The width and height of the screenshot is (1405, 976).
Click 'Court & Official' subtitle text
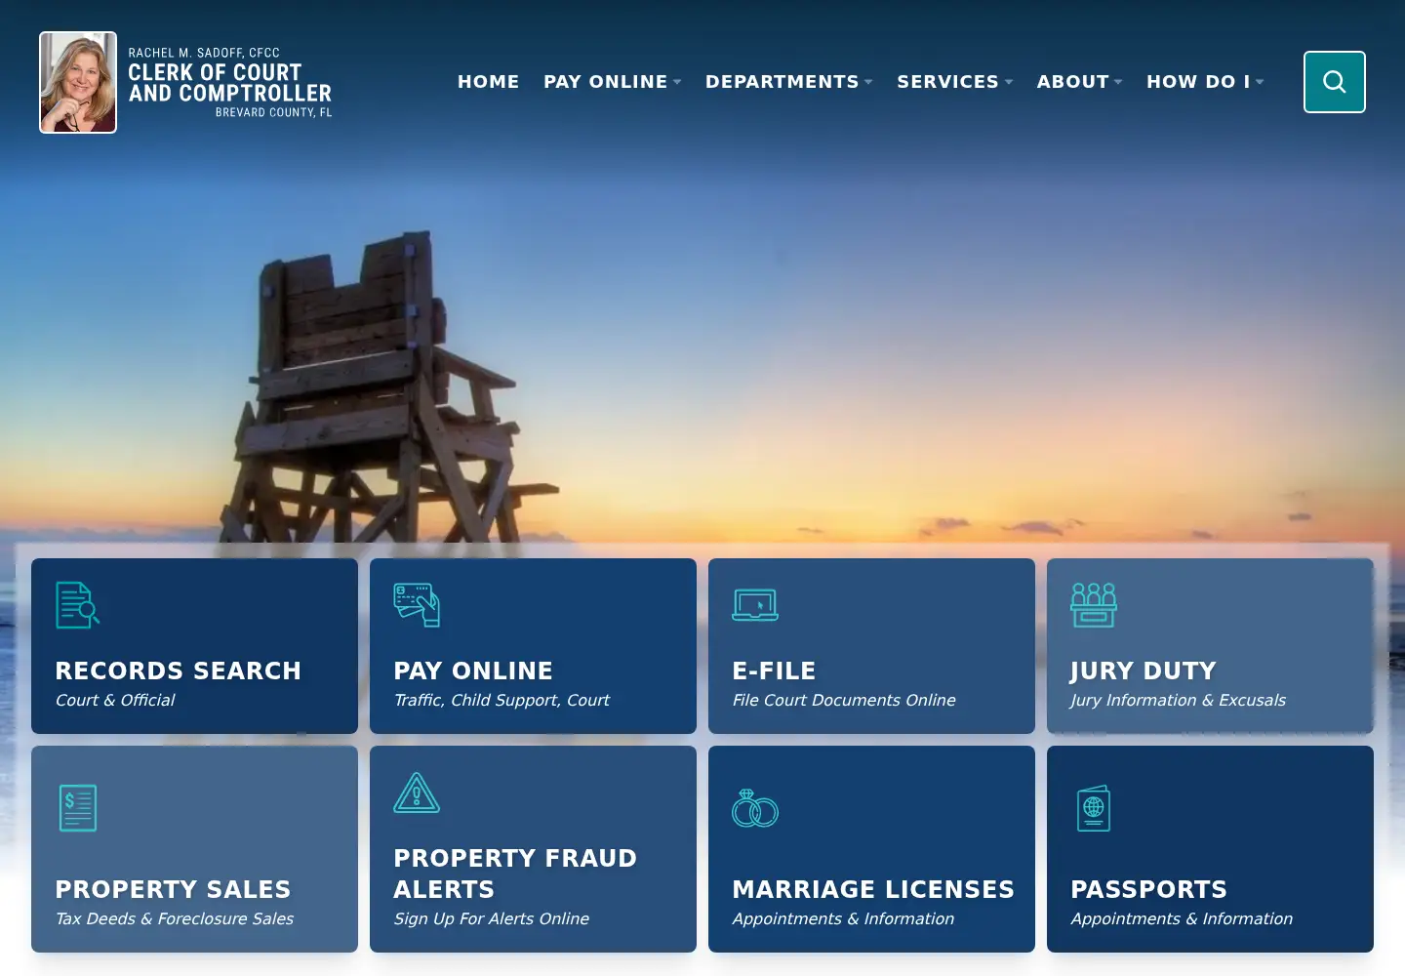115,700
